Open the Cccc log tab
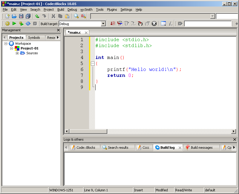239x194 pixels. coord(144,148)
